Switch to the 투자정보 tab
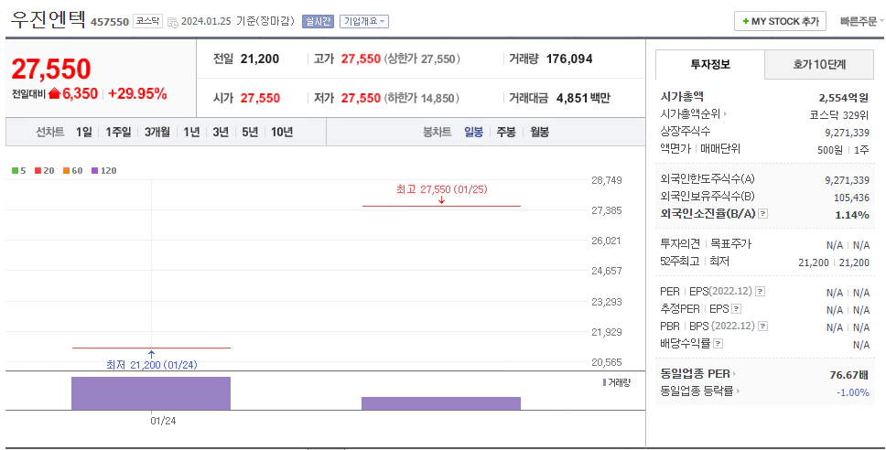This screenshot has height=450, width=886. click(x=709, y=64)
